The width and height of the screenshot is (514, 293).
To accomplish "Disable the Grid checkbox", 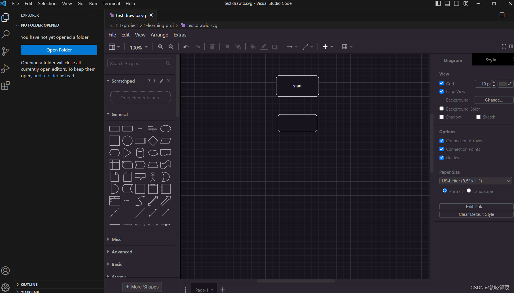I will click(x=441, y=83).
